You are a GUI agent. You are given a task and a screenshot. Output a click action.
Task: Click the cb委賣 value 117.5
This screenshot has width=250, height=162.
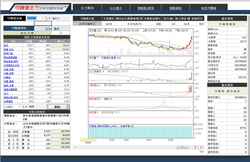click(237, 41)
